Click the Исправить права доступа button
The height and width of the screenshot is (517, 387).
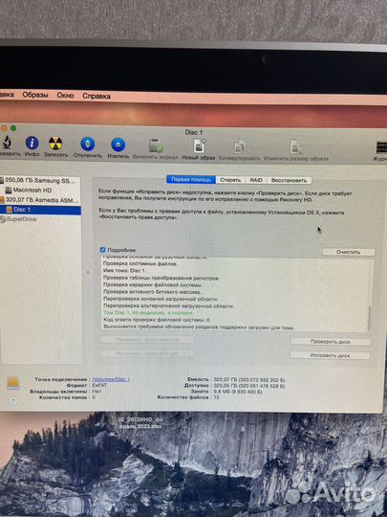pyautogui.click(x=147, y=353)
